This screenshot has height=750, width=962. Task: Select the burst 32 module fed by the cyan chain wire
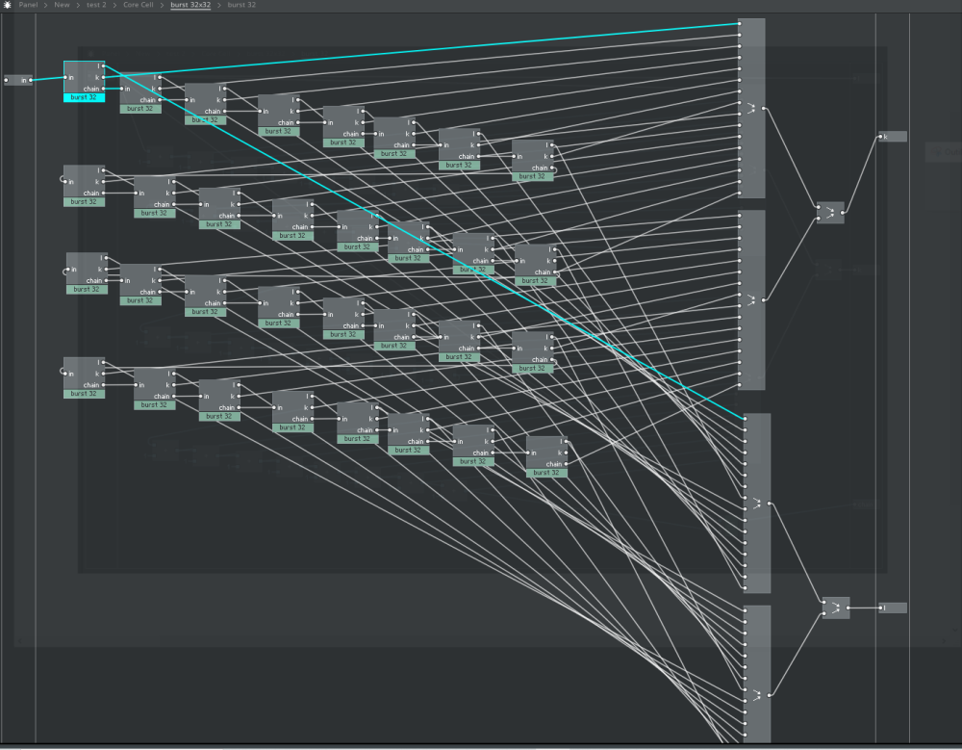tap(140, 92)
